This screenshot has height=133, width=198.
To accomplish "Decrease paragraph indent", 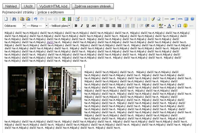I will point(141,26).
